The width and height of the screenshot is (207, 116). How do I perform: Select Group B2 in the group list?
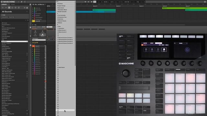tap(39, 21)
